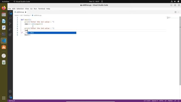
Task: Open the Go menu
Action: (31, 9)
